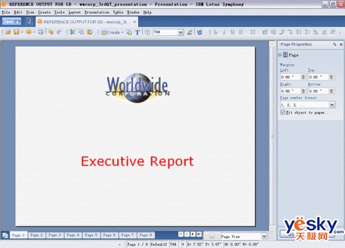345x248 pixels.
Task: Open the Layout menu
Action: (75, 12)
